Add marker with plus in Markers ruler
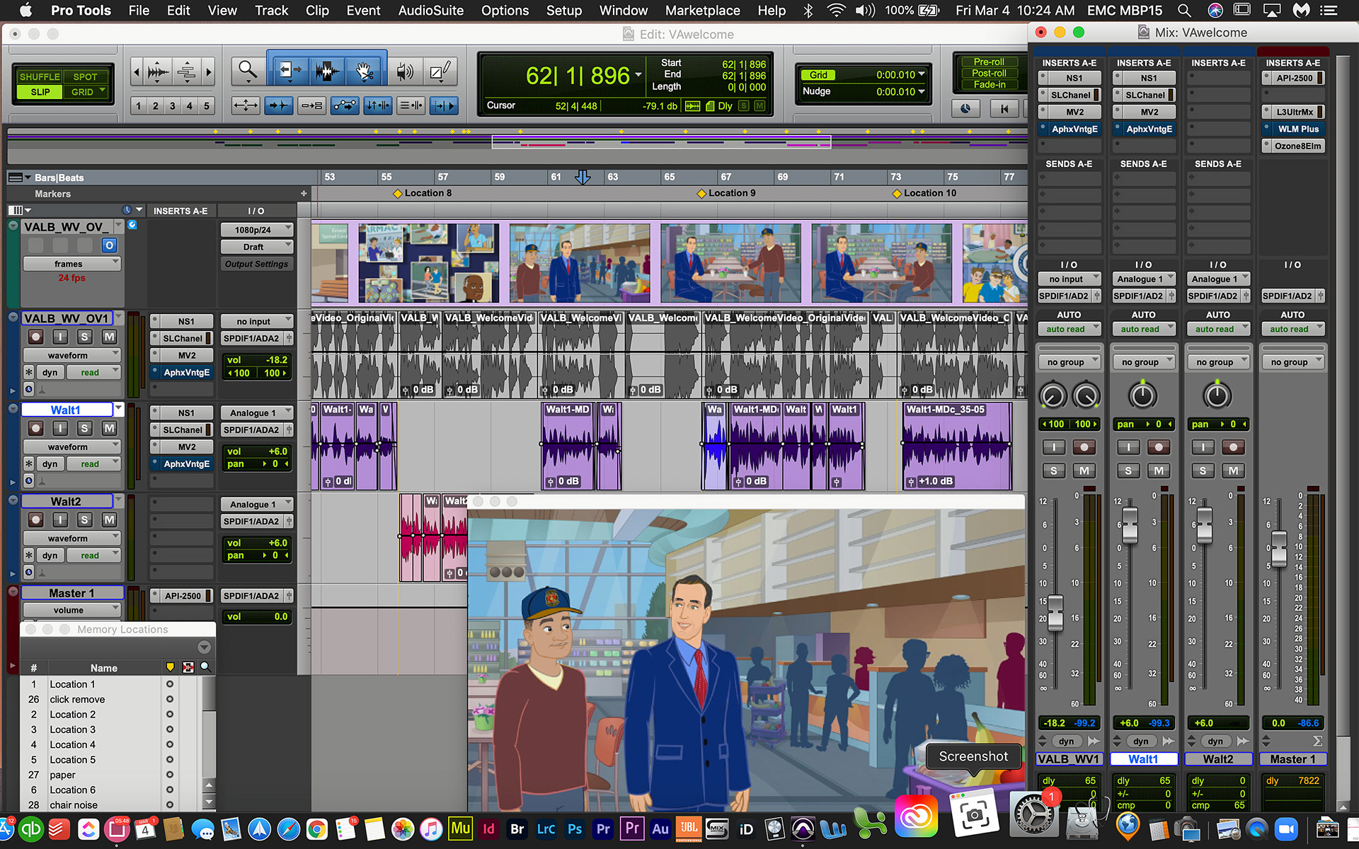The image size is (1359, 849). 304,193
